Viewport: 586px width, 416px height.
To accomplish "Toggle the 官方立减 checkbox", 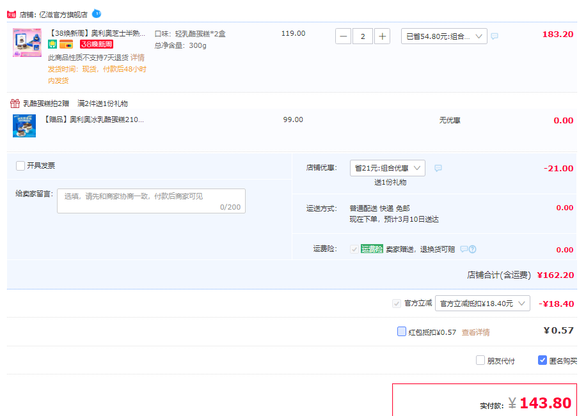I will click(x=397, y=304).
